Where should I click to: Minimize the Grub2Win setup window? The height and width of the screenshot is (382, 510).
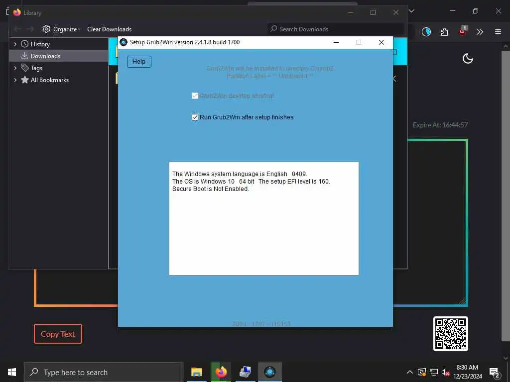tap(336, 42)
